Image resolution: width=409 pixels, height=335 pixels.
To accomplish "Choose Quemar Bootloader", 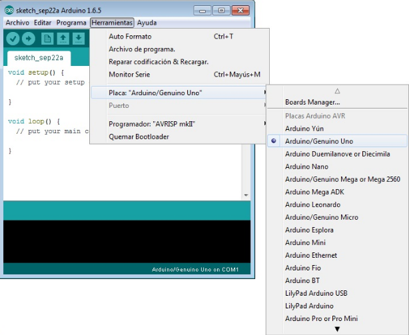I will [x=179, y=137].
